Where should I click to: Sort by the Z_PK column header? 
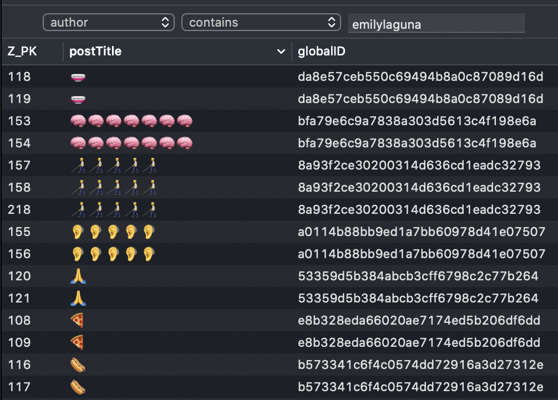22,51
